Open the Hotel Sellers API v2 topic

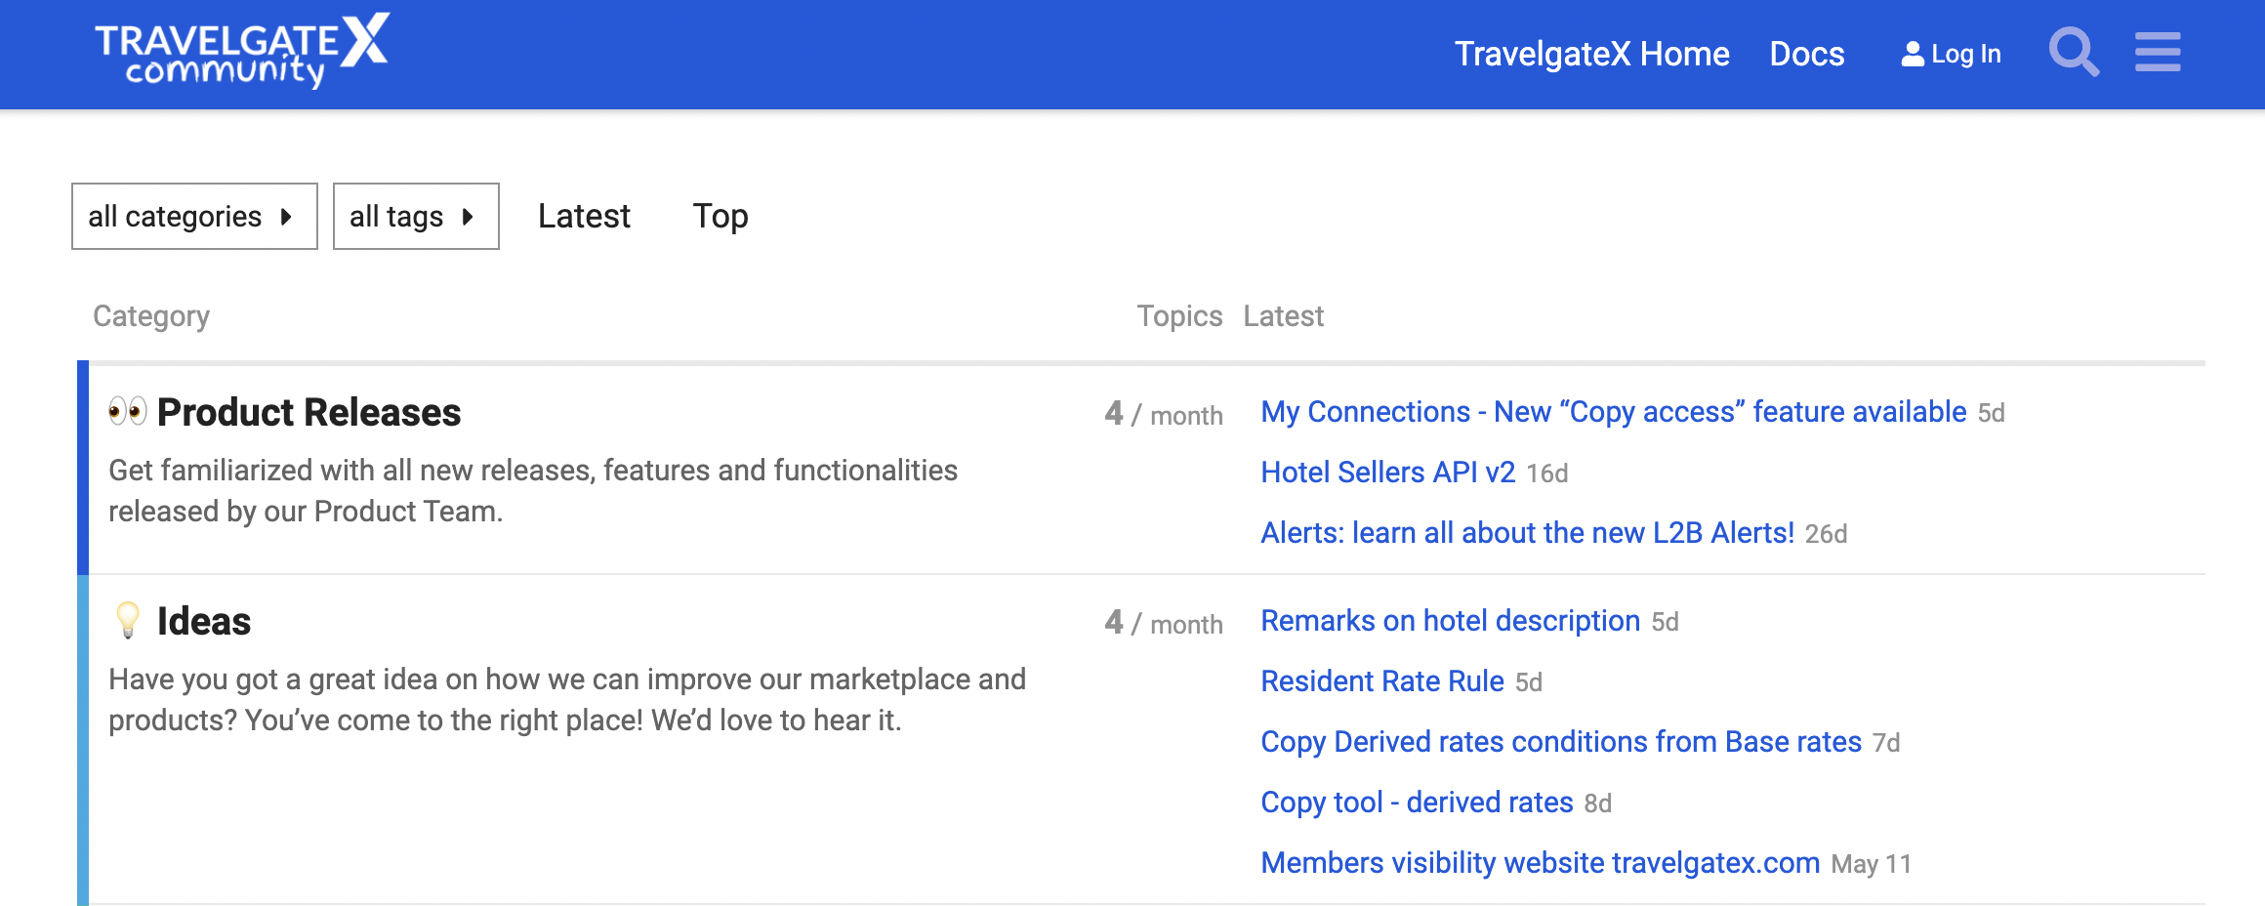(1387, 473)
